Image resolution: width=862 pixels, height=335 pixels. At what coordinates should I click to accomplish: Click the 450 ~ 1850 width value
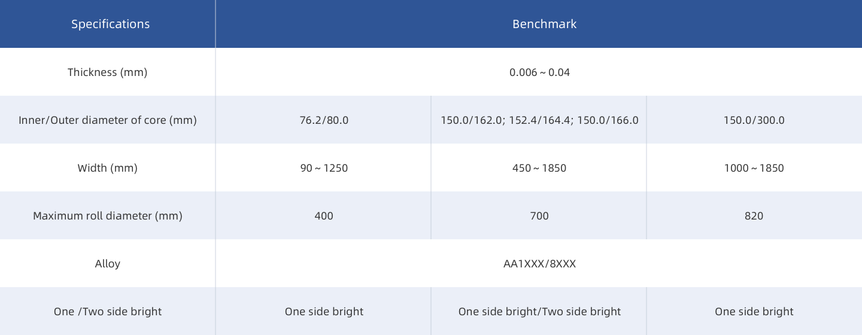539,168
